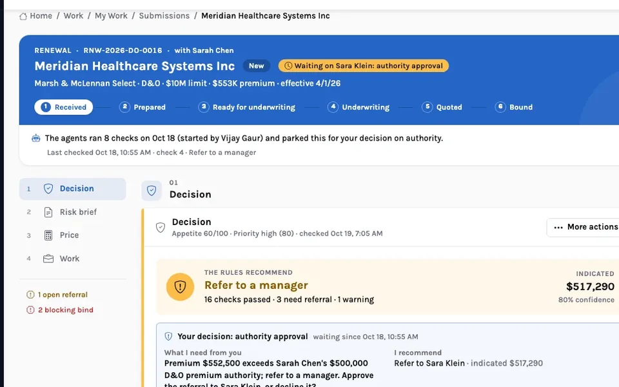Click the Meridian Healthcare Systems Inc breadcrumb text
Image resolution: width=619 pixels, height=387 pixels.
click(265, 15)
